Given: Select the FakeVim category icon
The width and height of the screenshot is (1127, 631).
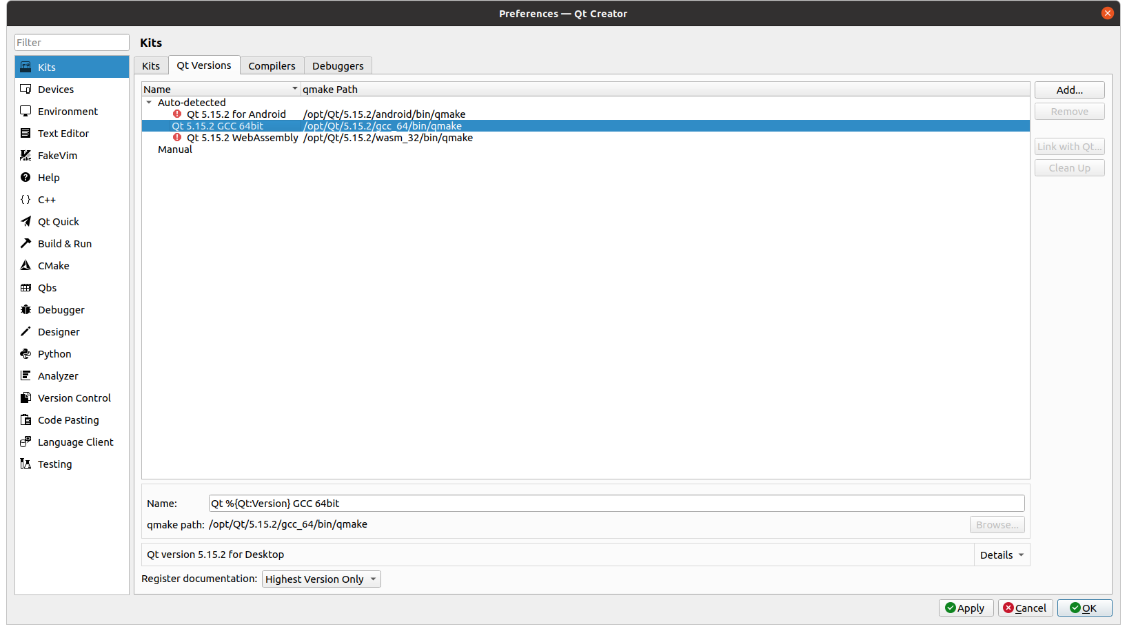Looking at the screenshot, I should click(26, 155).
